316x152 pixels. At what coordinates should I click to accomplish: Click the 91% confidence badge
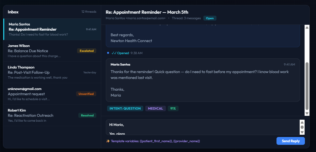(x=173, y=109)
